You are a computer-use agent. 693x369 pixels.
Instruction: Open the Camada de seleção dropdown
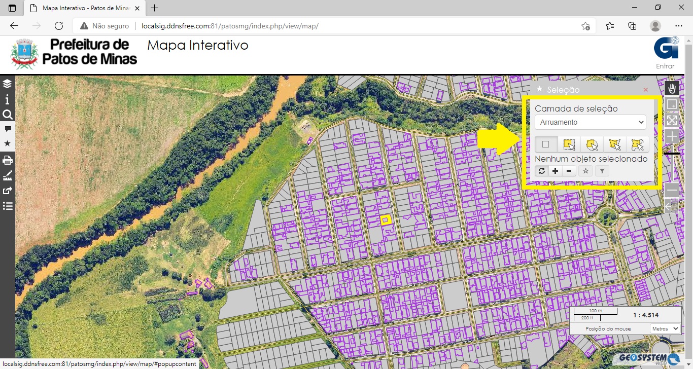[x=590, y=122]
